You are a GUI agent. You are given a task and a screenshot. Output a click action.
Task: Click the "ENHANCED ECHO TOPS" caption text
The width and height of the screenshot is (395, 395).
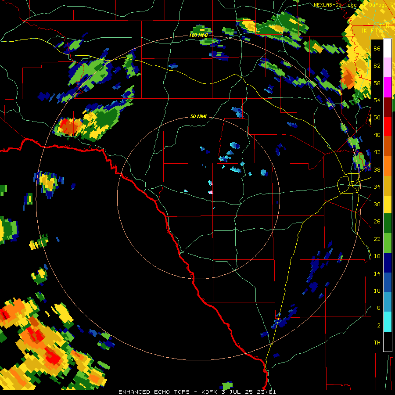coord(154,392)
